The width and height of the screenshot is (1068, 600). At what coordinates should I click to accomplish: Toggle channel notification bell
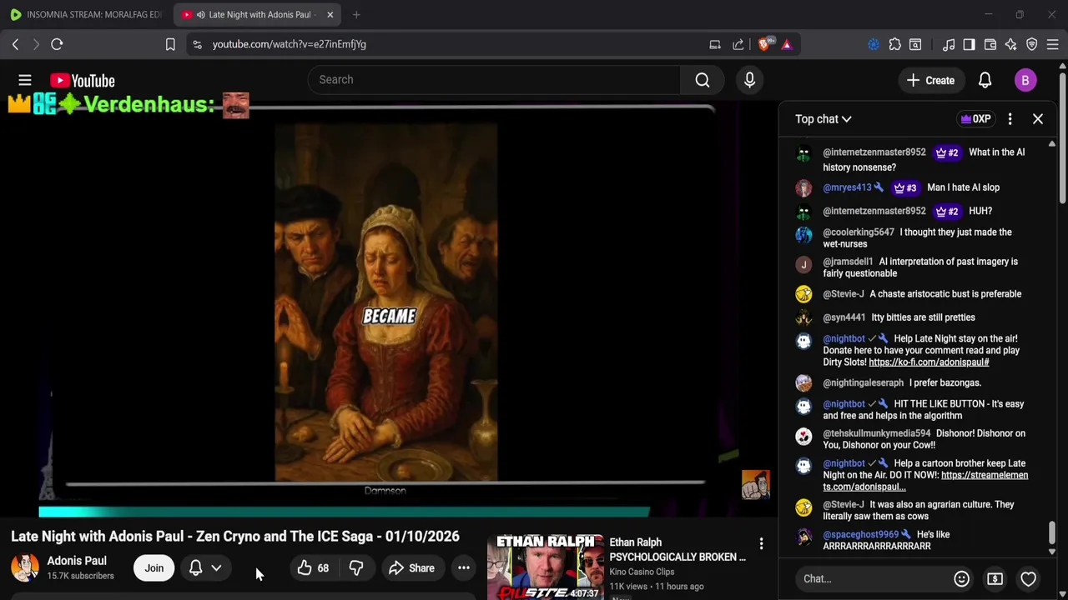[x=195, y=568]
